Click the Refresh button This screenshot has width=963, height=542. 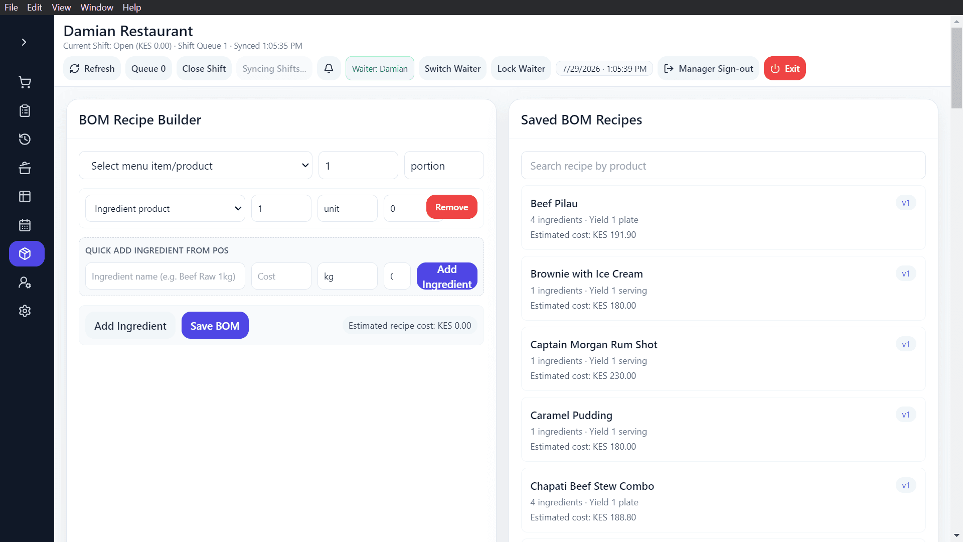click(92, 68)
